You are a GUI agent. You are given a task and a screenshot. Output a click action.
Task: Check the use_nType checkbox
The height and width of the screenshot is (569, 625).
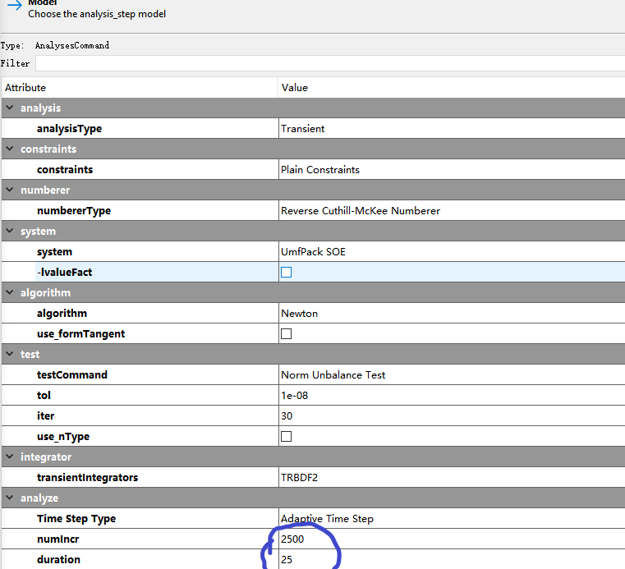(x=286, y=436)
